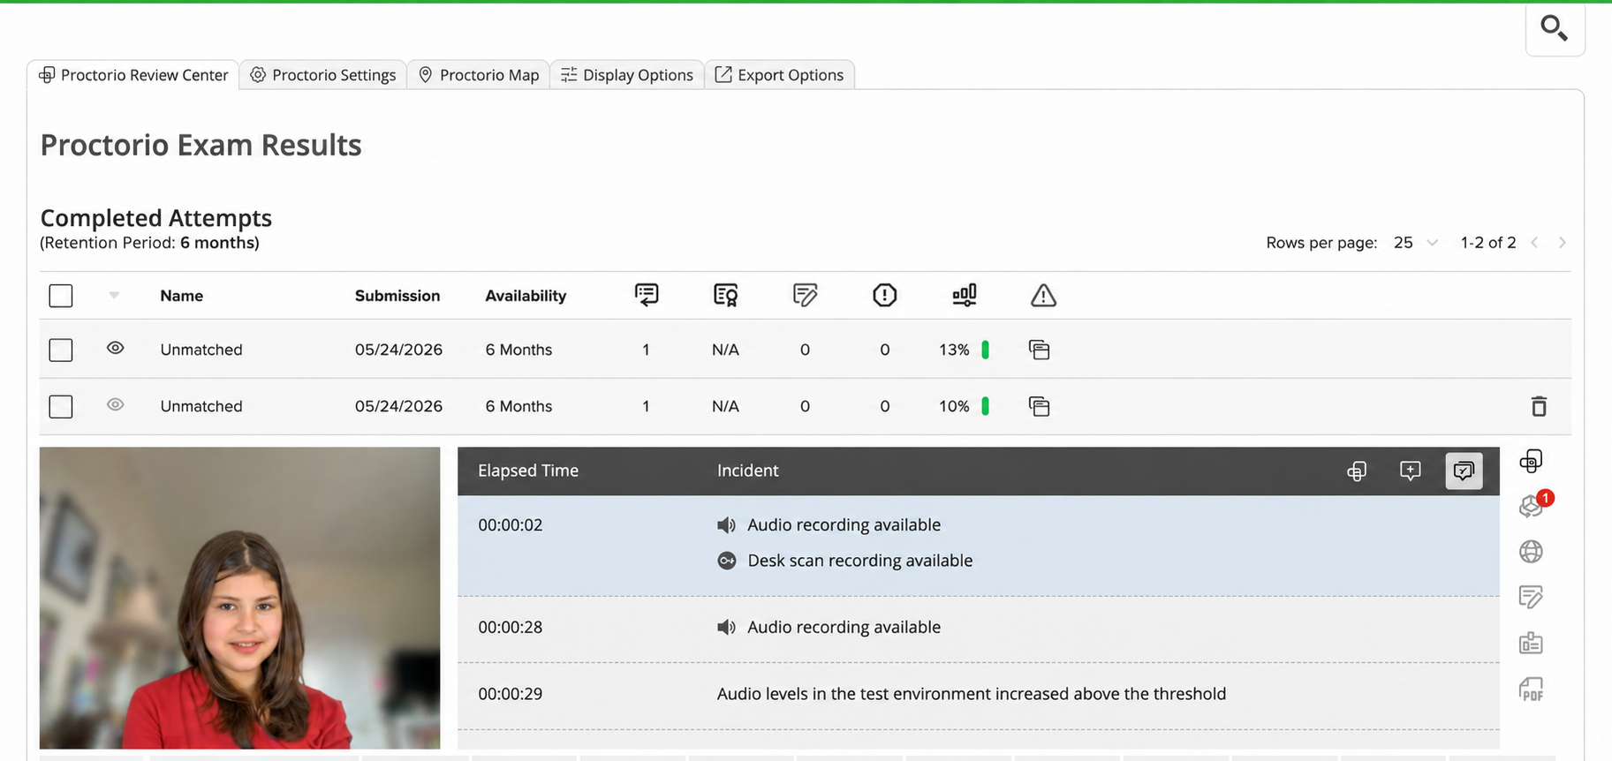This screenshot has height=761, width=1612.
Task: Open the Proctorio Map tab
Action: click(479, 75)
